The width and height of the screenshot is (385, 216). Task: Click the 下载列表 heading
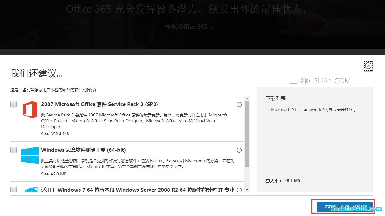click(278, 99)
